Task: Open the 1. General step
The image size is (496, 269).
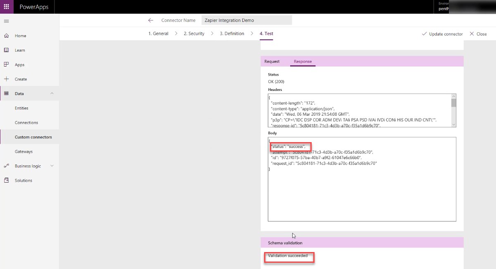Action: pos(158,33)
